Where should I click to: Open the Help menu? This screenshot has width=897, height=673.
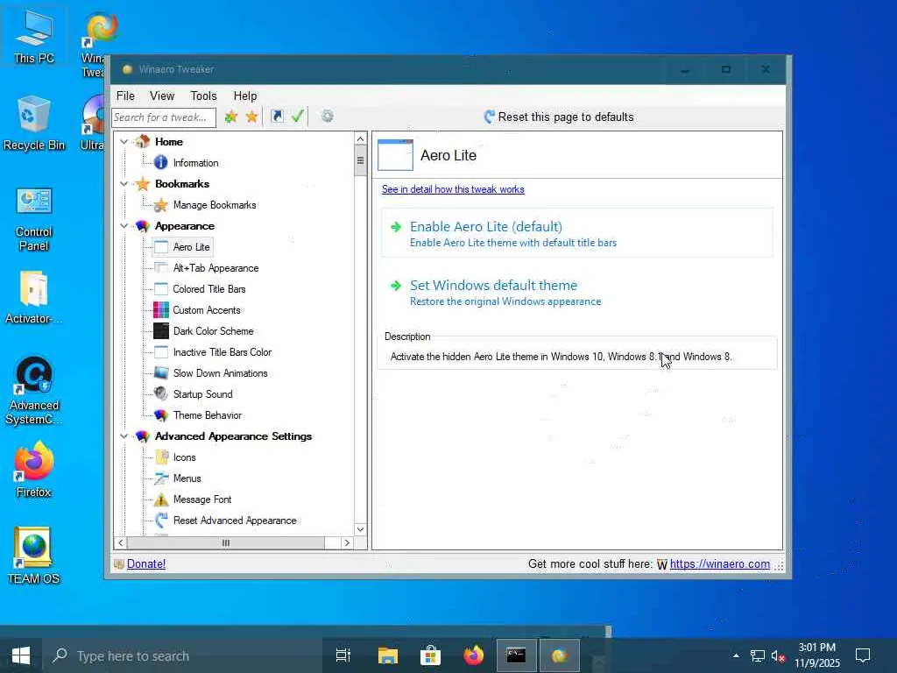245,96
